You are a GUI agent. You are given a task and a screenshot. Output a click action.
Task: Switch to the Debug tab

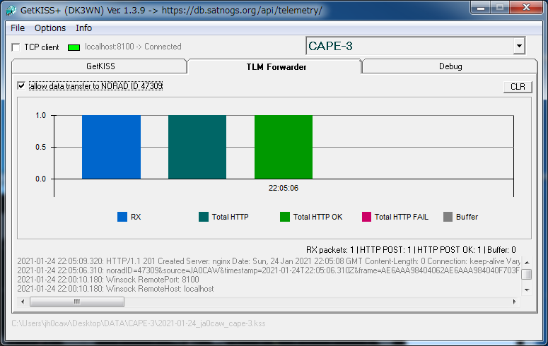450,66
